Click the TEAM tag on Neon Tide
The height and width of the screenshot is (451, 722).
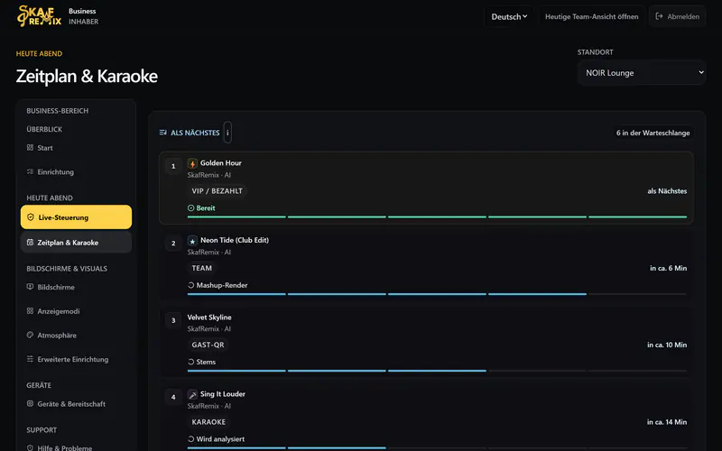201,268
